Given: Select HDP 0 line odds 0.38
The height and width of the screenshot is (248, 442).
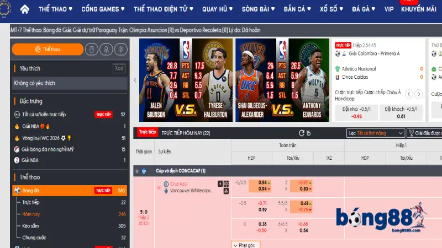Looking at the screenshot, I should point(262,224).
